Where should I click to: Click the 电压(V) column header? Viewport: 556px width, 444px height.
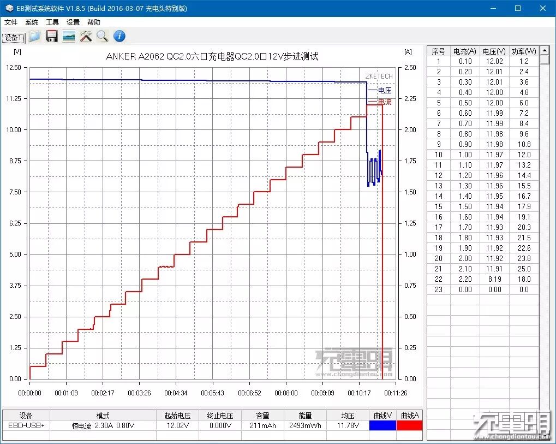494,51
